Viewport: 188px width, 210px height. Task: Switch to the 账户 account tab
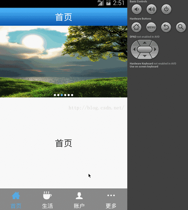click(79, 200)
